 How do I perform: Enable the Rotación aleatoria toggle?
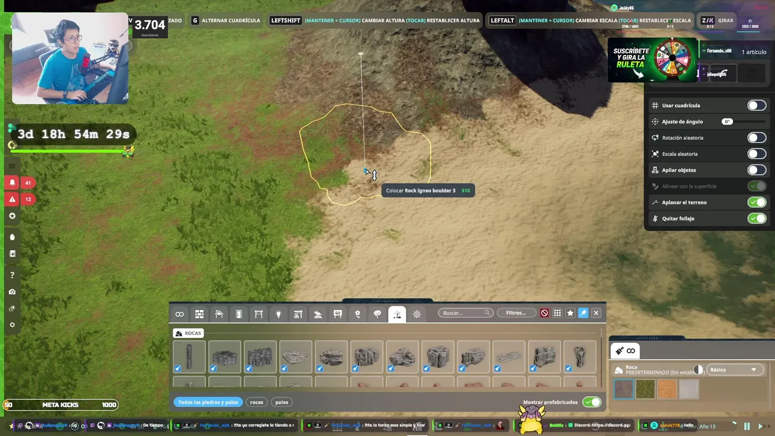(x=756, y=137)
